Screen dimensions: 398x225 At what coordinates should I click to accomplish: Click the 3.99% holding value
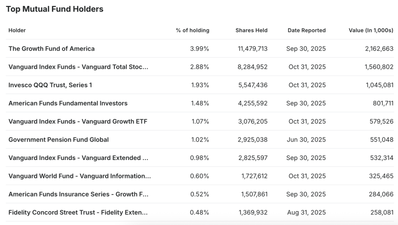click(x=199, y=48)
